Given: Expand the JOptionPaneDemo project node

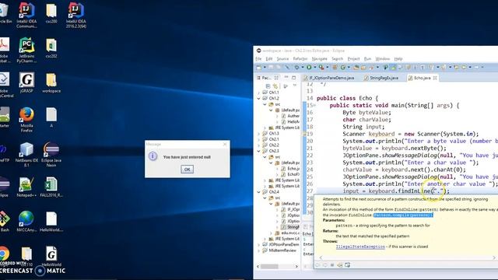Looking at the screenshot, I should pyautogui.click(x=259, y=245).
